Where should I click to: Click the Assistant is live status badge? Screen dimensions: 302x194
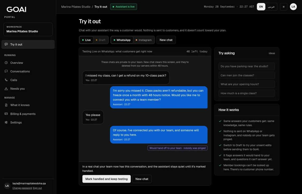pyautogui.click(x=124, y=7)
